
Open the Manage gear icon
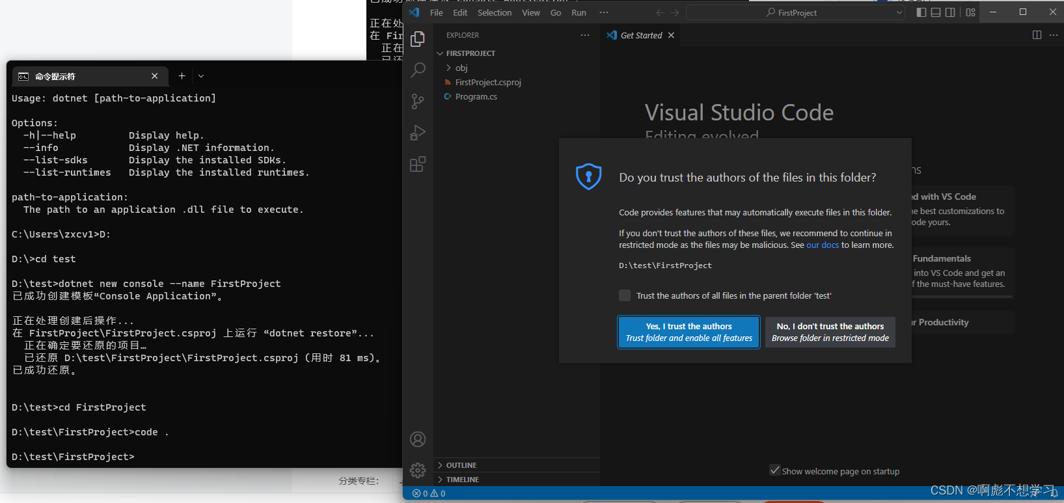tap(418, 470)
